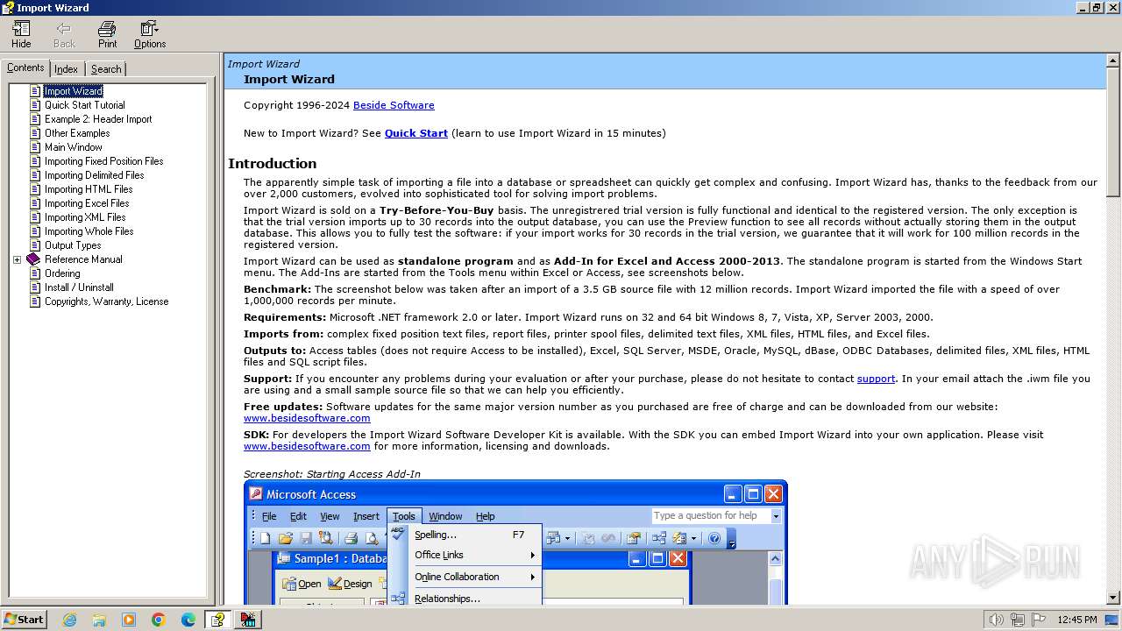The width and height of the screenshot is (1122, 631).
Task: Switch to the Index tab
Action: (66, 69)
